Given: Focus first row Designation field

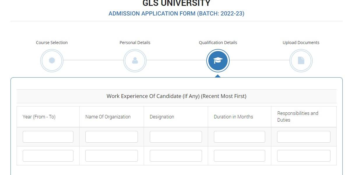Looking at the screenshot, I should click(x=176, y=137).
